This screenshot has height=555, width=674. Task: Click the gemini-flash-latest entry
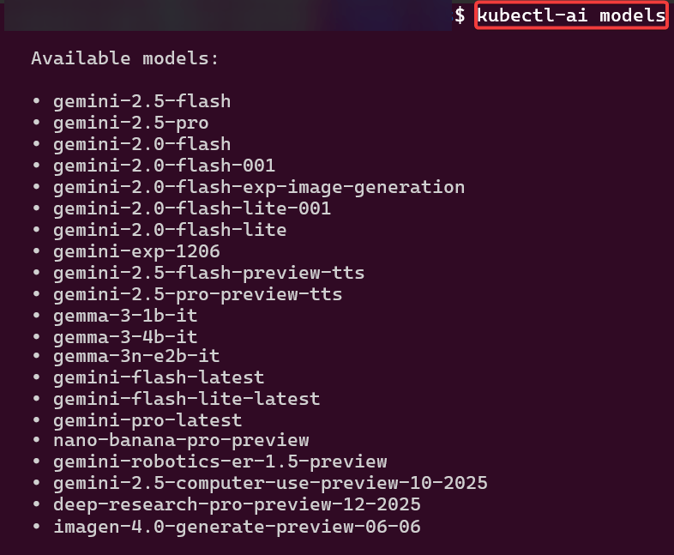(x=159, y=377)
